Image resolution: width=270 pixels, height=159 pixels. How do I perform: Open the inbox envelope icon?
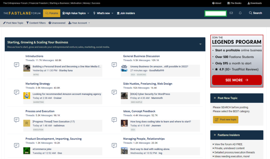(x=231, y=13)
